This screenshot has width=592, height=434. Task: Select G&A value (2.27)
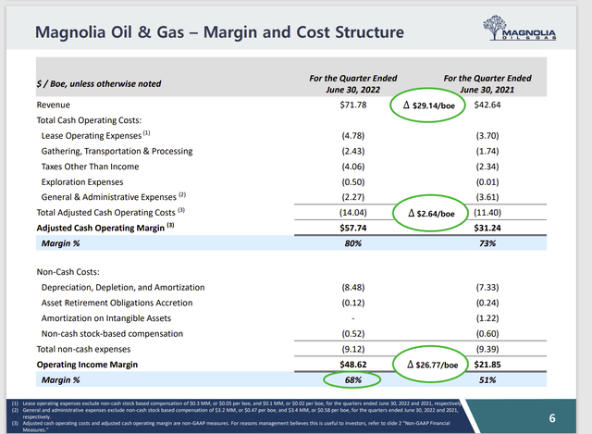(x=353, y=197)
